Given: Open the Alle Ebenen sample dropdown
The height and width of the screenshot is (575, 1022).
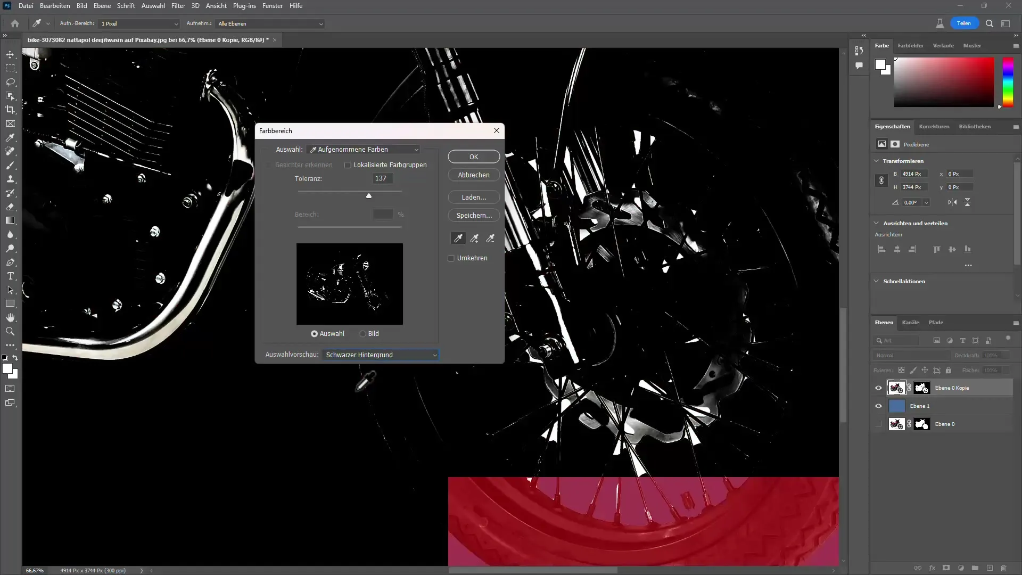Looking at the screenshot, I should coord(270,23).
